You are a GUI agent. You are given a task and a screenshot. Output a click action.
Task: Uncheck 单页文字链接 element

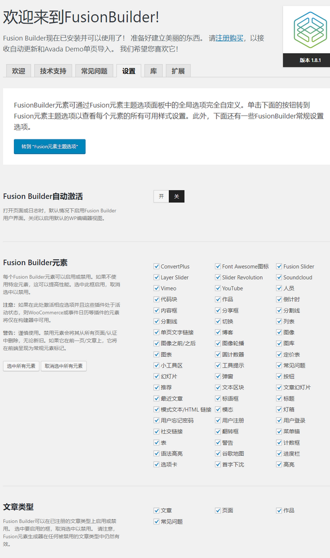click(157, 332)
